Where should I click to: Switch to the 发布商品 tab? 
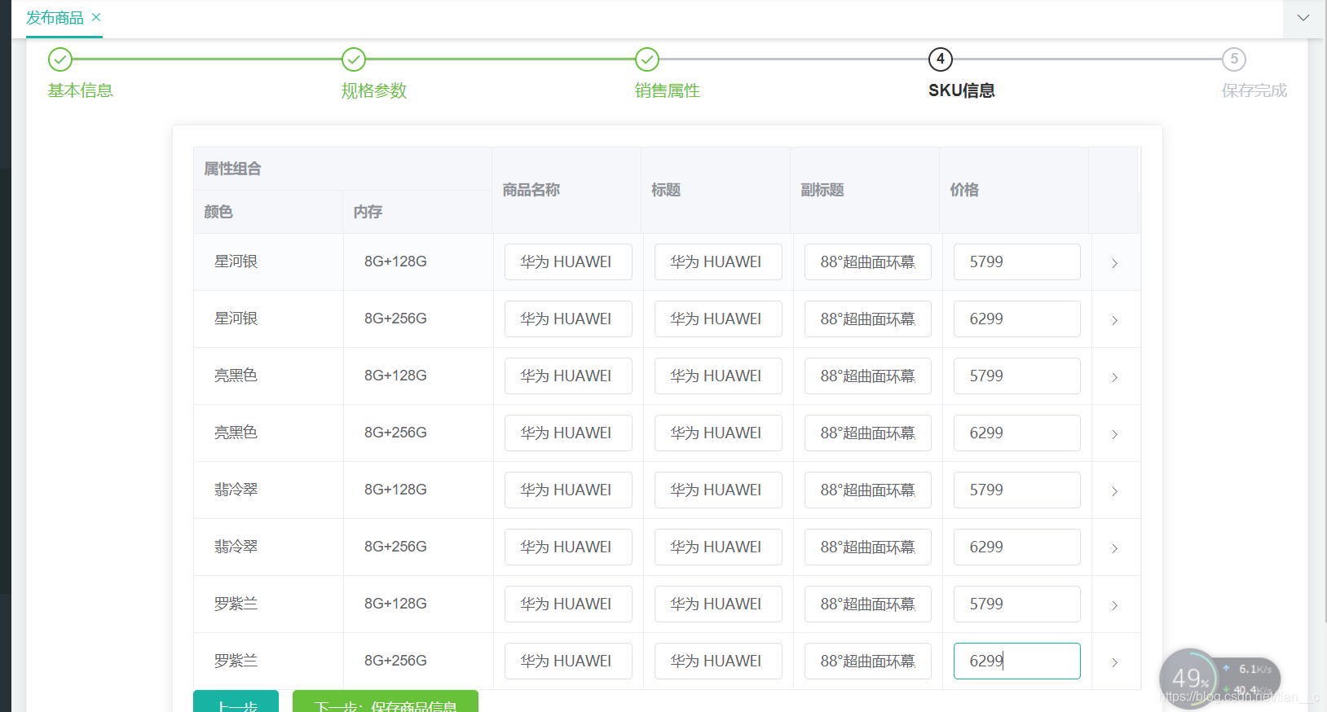coord(55,17)
